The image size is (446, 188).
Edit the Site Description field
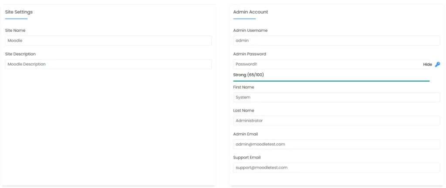(108, 64)
